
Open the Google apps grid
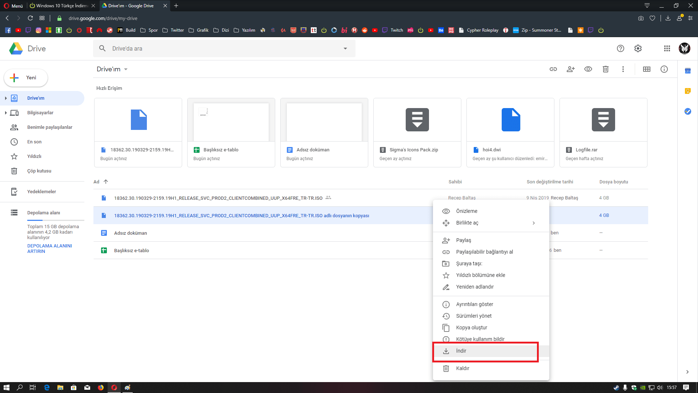pos(667,48)
